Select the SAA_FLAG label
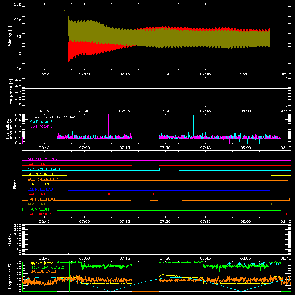 click(x=36, y=194)
